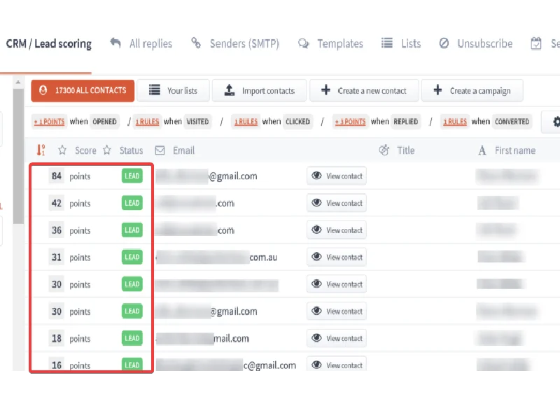
Task: Click the A icon by First name
Action: point(482,150)
